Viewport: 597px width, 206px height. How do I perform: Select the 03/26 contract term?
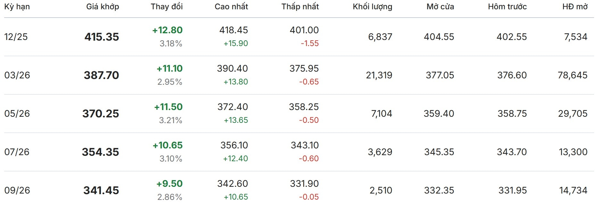17,75
